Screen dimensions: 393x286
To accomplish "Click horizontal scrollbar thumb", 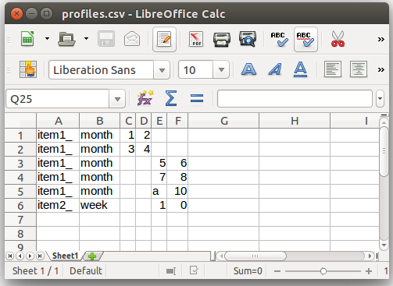I will 255,256.
